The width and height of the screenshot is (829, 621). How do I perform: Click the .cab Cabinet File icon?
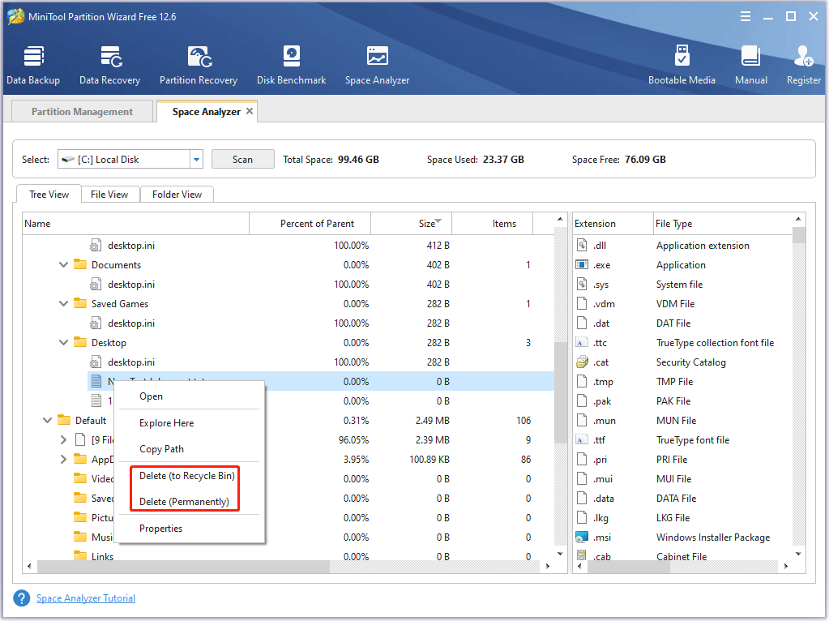[582, 556]
